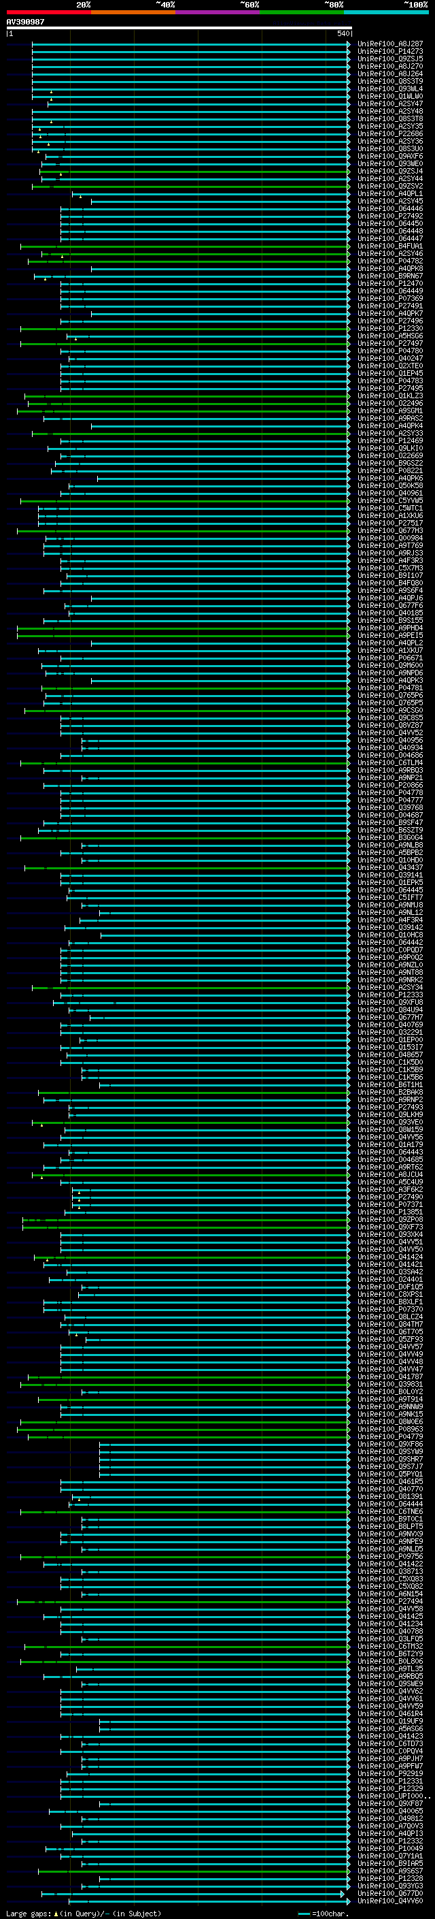Screen dimensions: 435x1919
Task: Select the UniRef100_Q9XFU8 label
Action: [x=390, y=1003]
